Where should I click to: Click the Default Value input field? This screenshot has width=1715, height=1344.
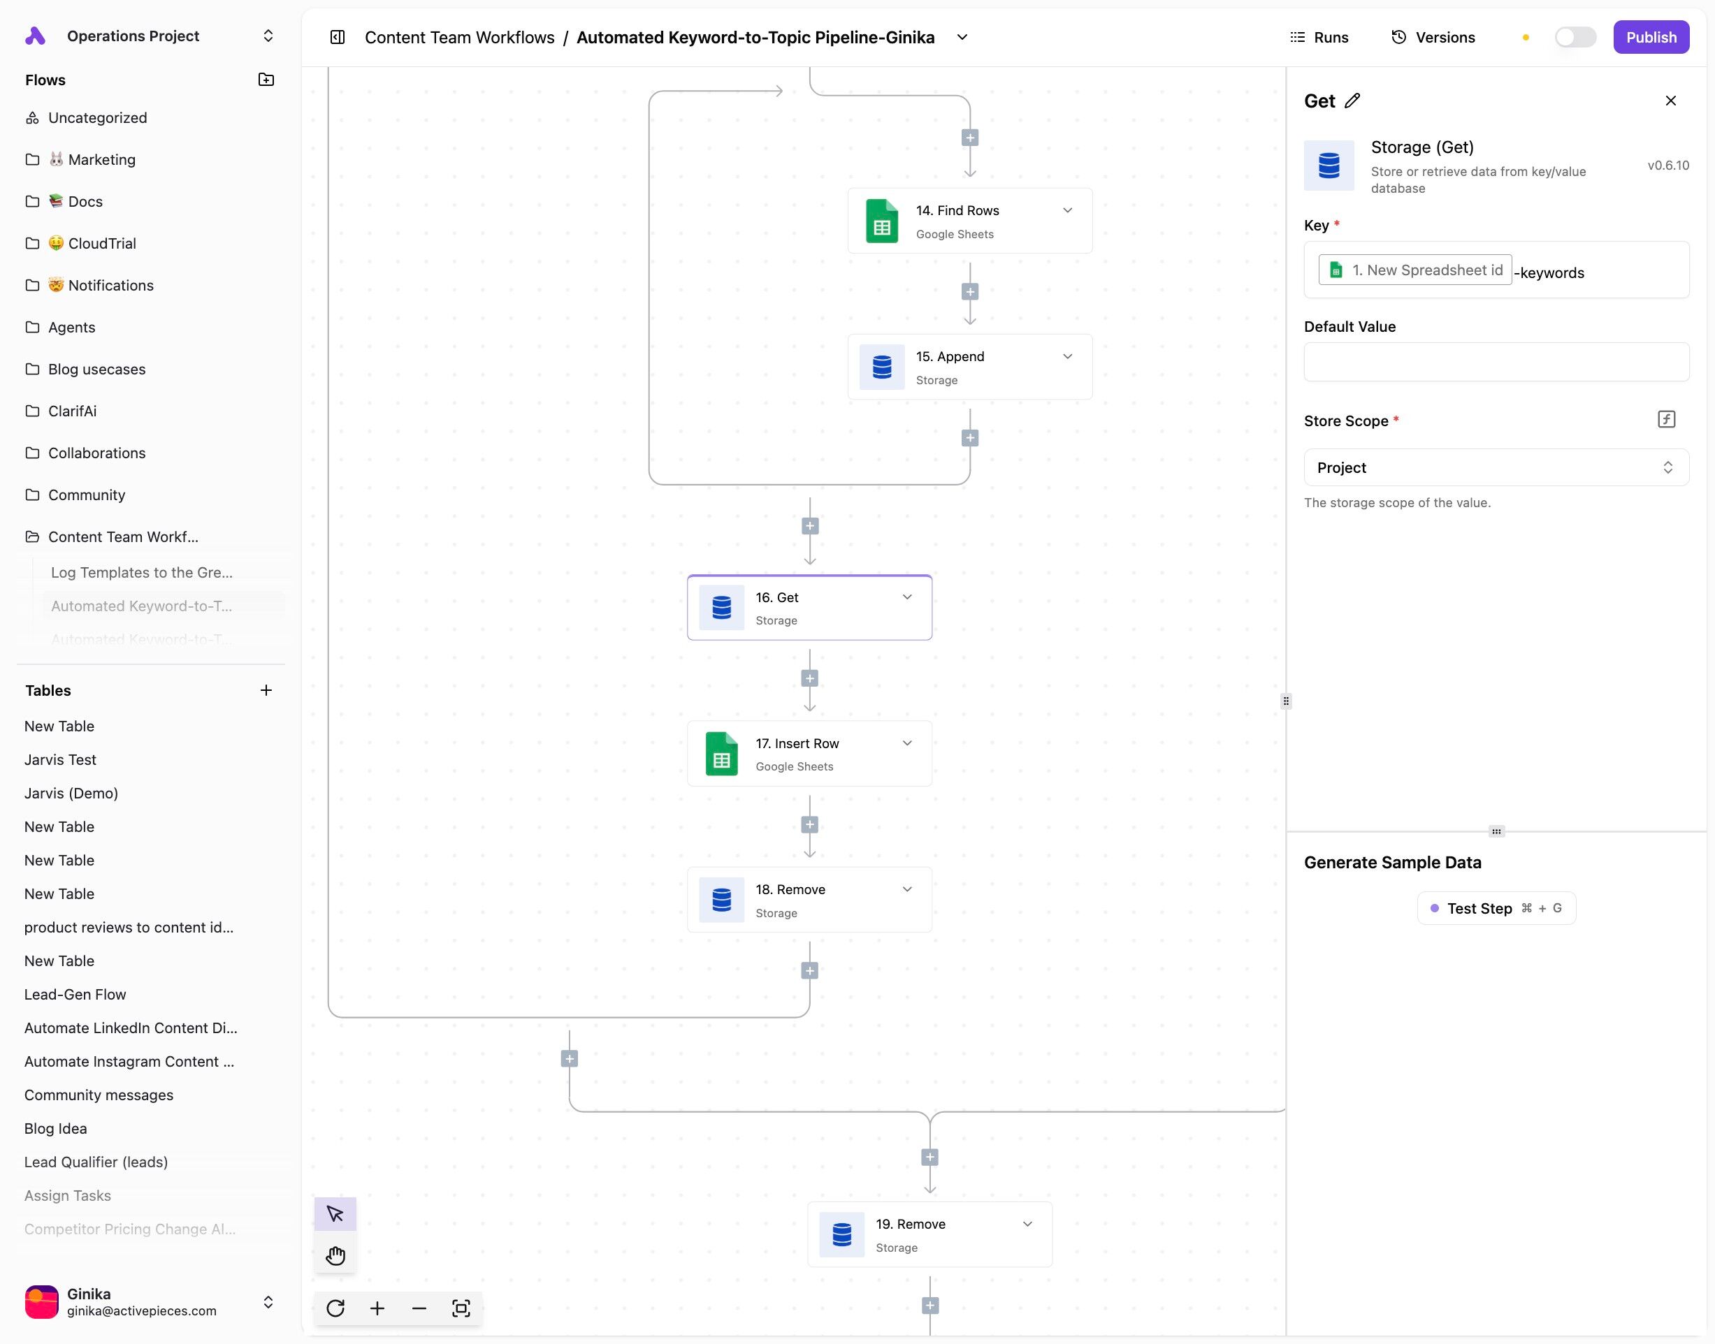1496,362
